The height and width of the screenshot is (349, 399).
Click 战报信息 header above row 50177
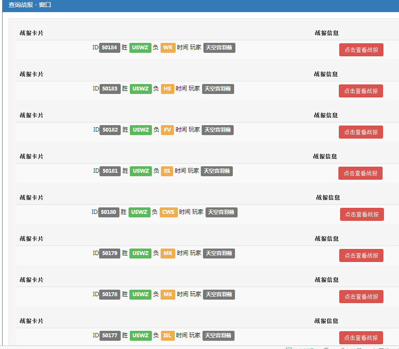point(326,321)
